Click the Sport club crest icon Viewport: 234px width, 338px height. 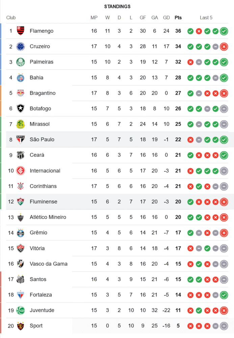21,326
